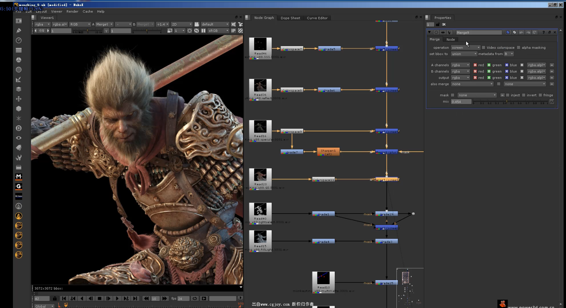566x308 pixels.
Task: Open the Image tools icon at toolbar top
Action: (x=19, y=21)
